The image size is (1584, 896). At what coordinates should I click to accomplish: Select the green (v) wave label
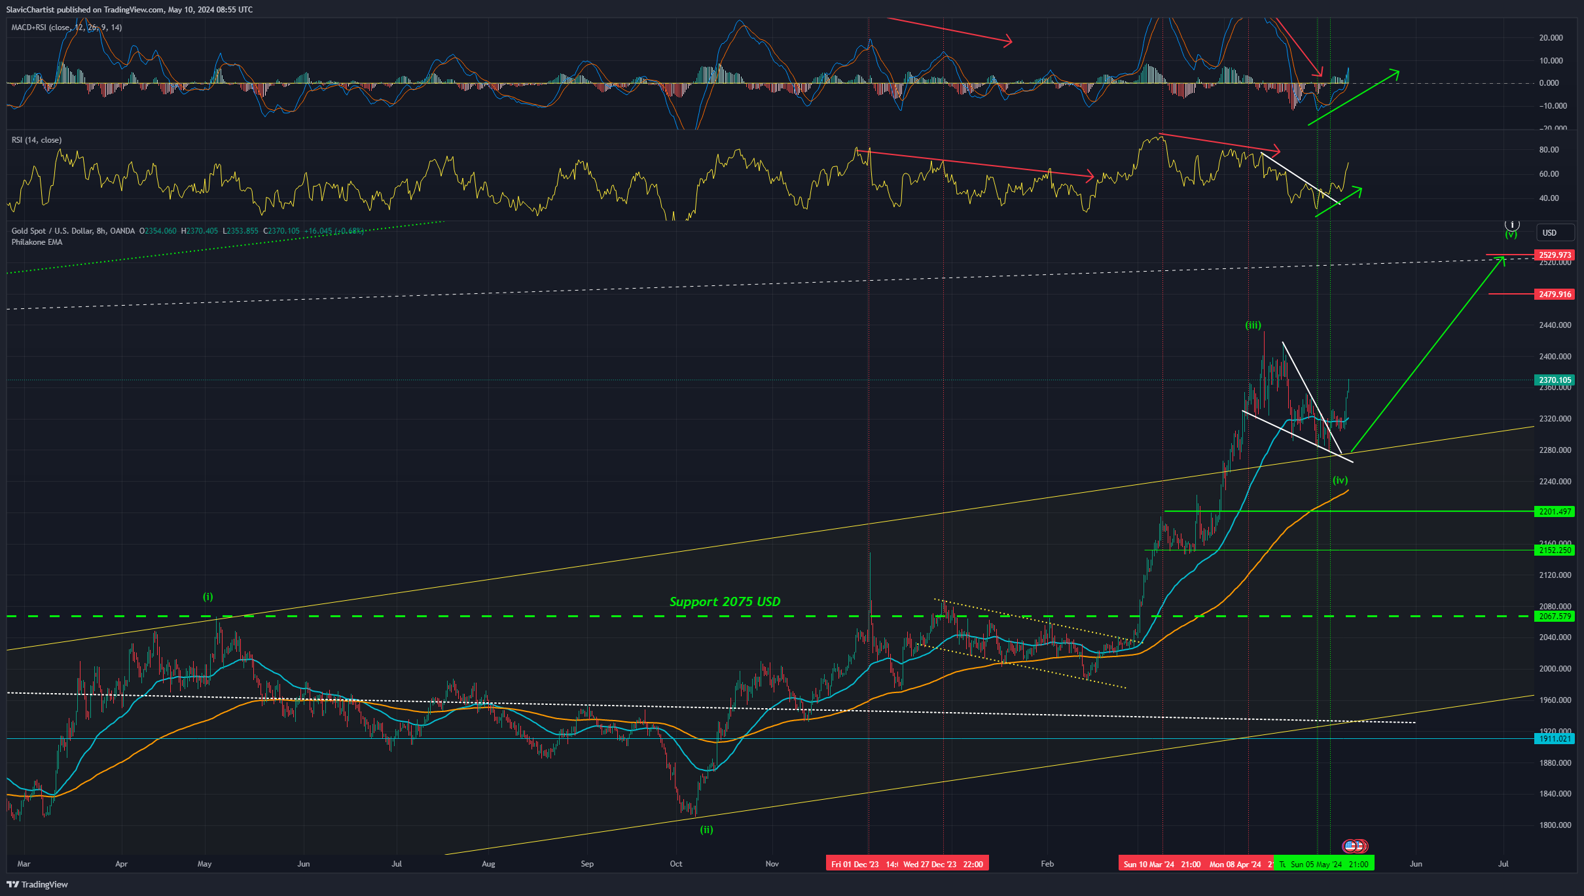tap(1511, 234)
